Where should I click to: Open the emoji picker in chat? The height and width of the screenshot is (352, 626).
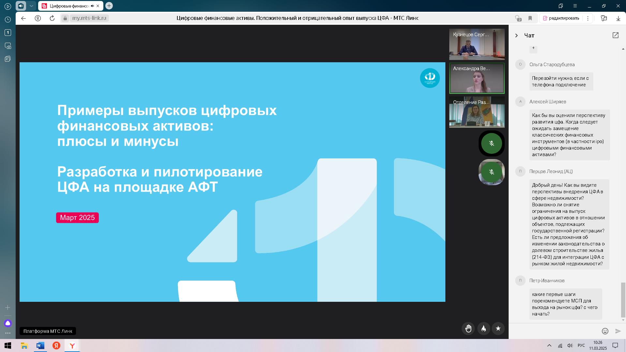[605, 331]
